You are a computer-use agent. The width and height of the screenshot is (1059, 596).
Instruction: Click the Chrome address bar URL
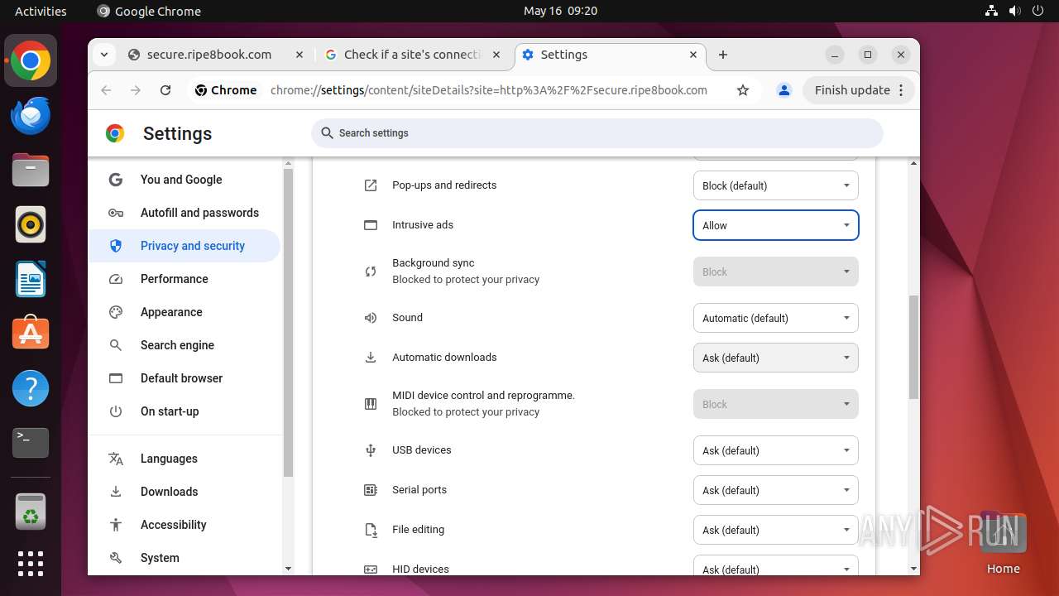(489, 90)
